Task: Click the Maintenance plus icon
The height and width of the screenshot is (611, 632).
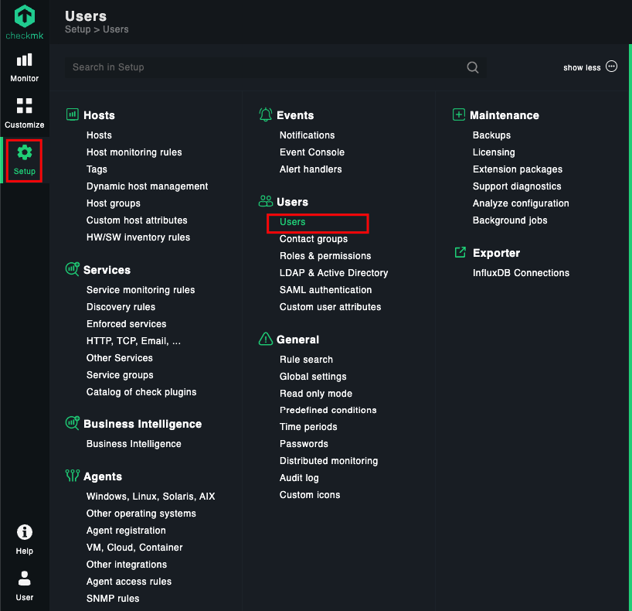Action: click(x=459, y=114)
